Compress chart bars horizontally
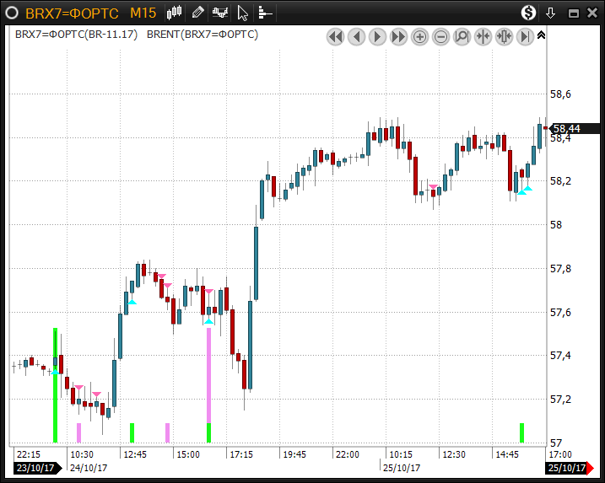Image resolution: width=605 pixels, height=483 pixels. (x=483, y=36)
